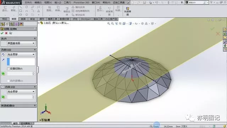Image resolution: width=227 pixels, height=128 pixels.
Task: Click the Display Style cube icon
Action: (130, 23)
